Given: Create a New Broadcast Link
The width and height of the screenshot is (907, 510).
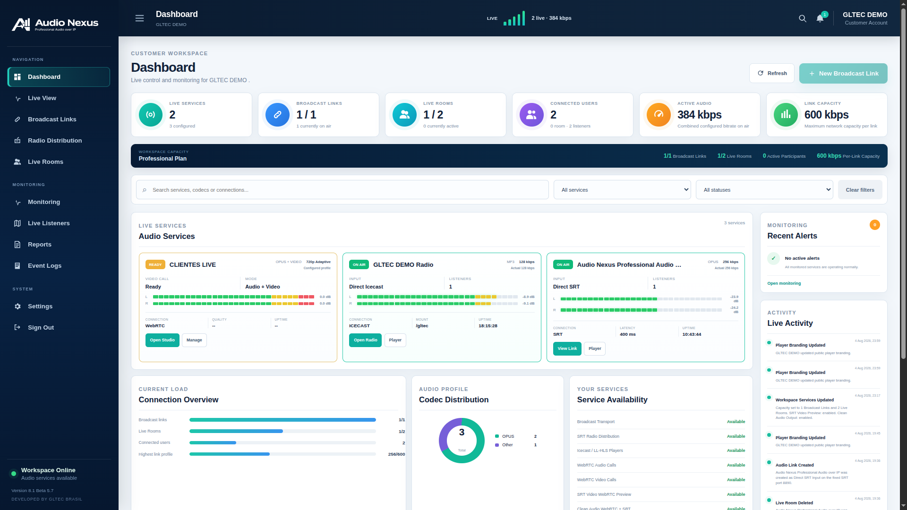Looking at the screenshot, I should [x=843, y=74].
